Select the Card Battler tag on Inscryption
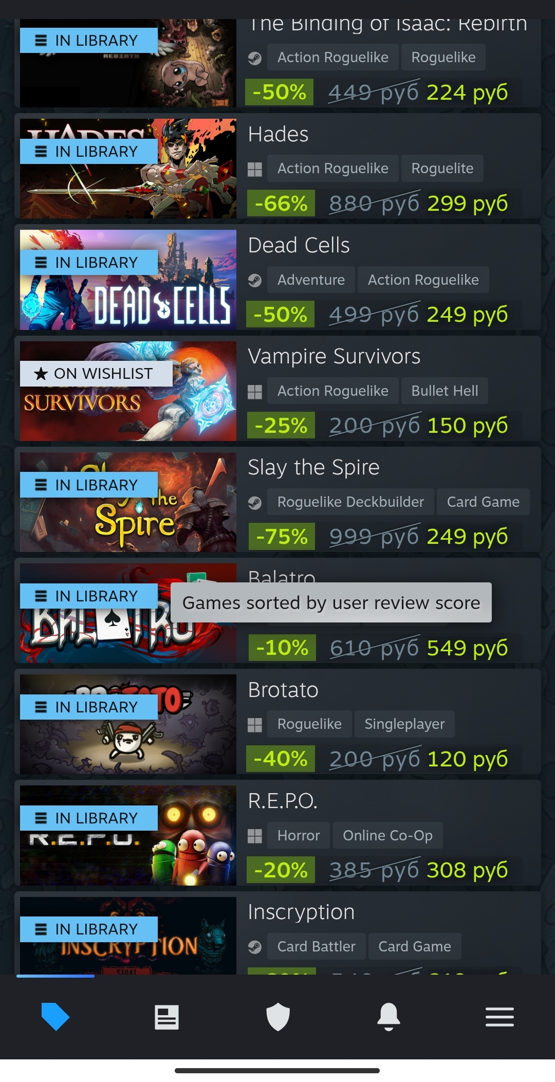Image resolution: width=555 pixels, height=1082 pixels. 317,947
